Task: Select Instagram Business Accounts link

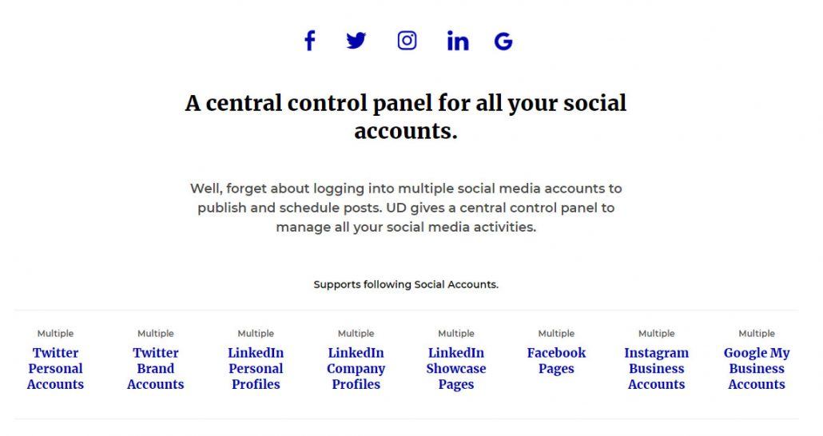Action: [657, 368]
